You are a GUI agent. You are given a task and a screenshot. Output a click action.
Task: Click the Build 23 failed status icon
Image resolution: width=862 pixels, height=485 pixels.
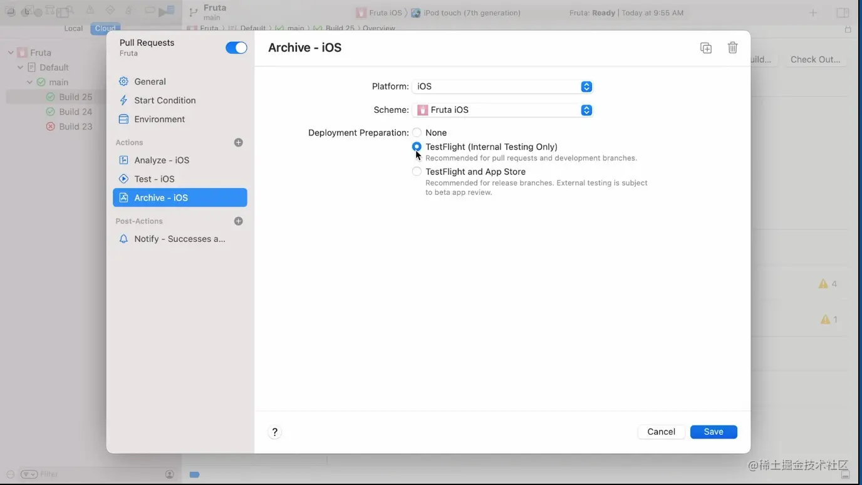coord(51,127)
